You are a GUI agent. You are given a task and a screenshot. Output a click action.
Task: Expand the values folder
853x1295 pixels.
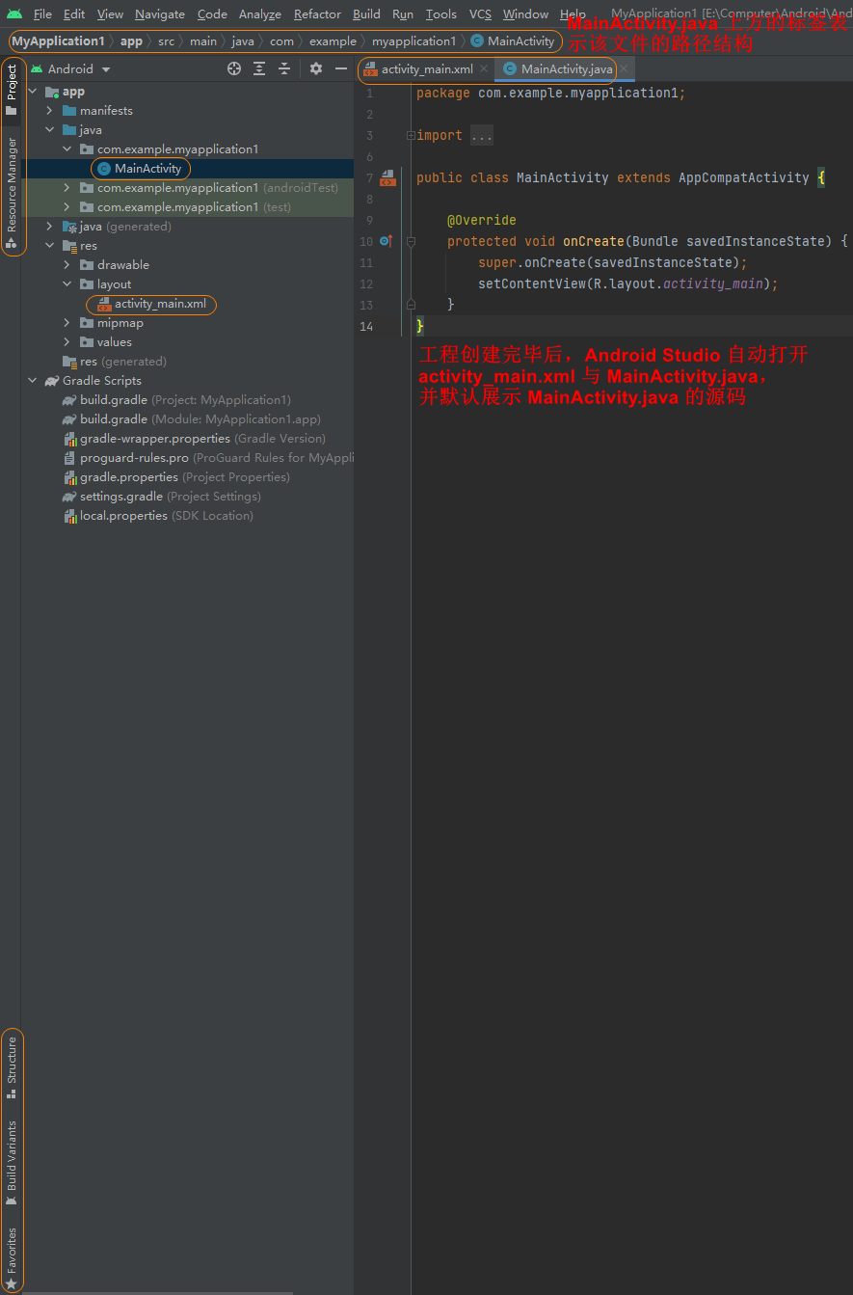click(x=67, y=342)
